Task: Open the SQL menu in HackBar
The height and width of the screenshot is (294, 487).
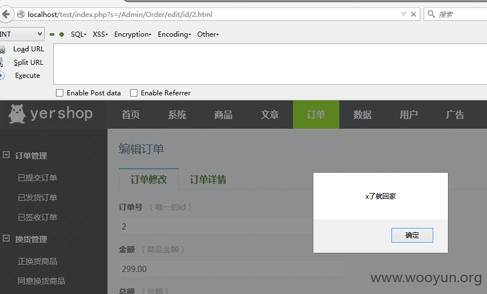Action: coord(78,34)
